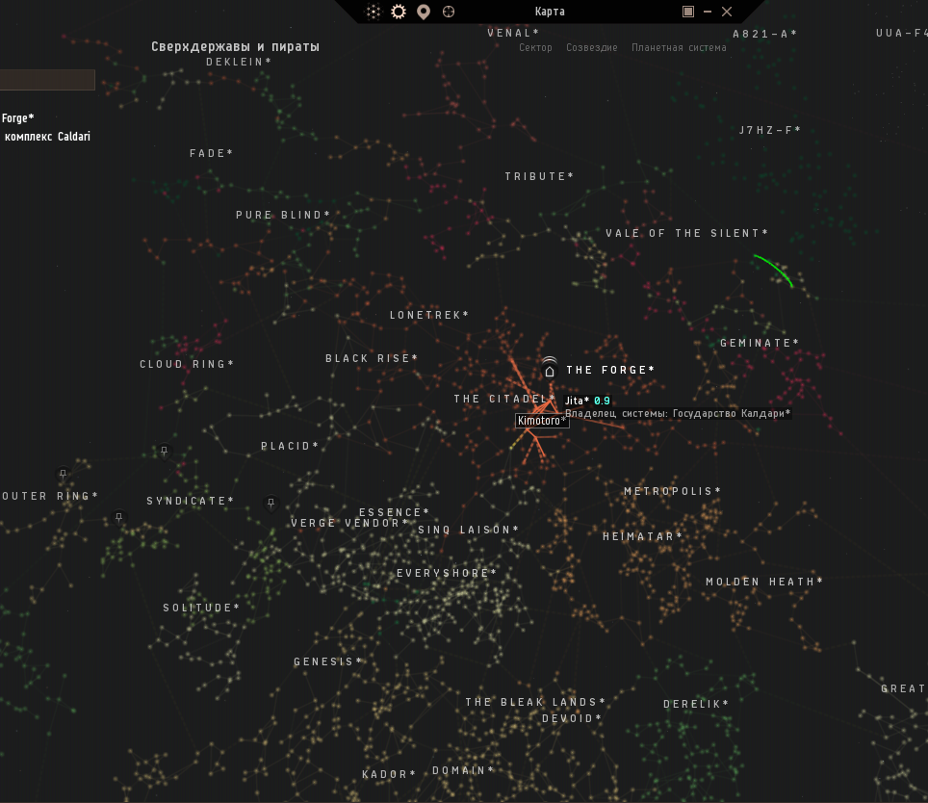Select VERGE VENDOR region label
Image resolution: width=928 pixels, height=803 pixels.
(349, 523)
